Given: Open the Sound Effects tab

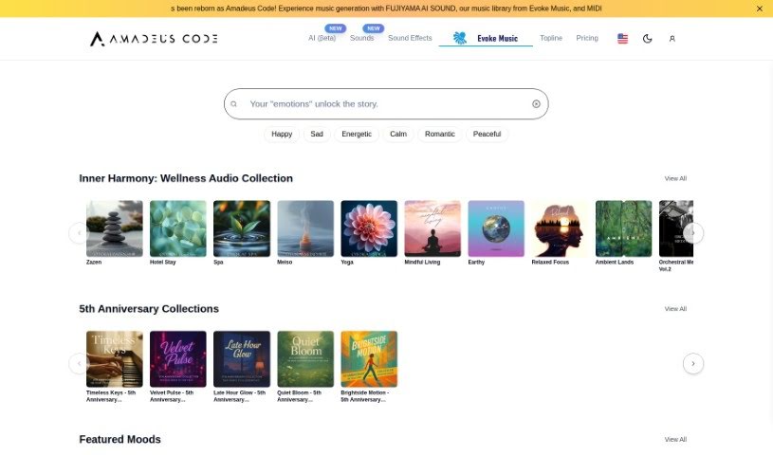Looking at the screenshot, I should [x=410, y=38].
